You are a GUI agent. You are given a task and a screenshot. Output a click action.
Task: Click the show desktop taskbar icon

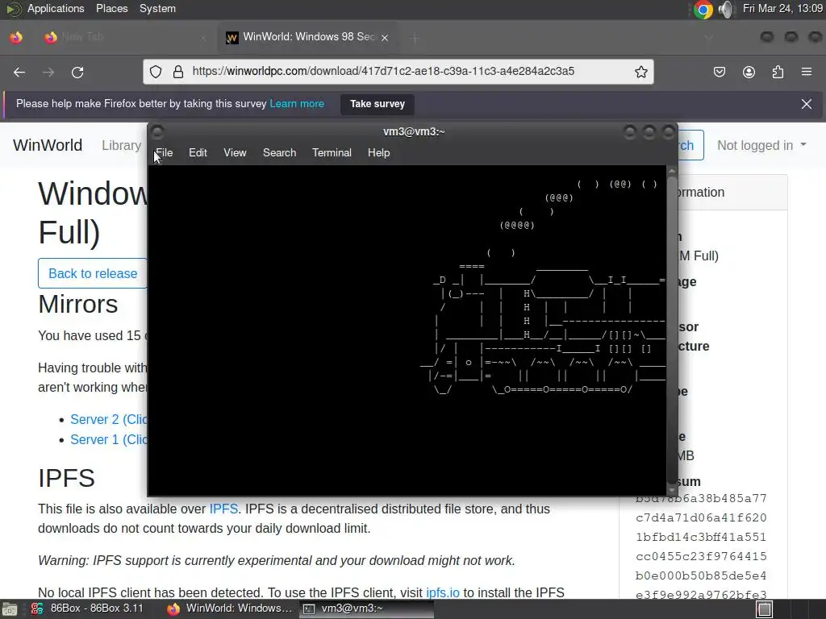point(8,609)
